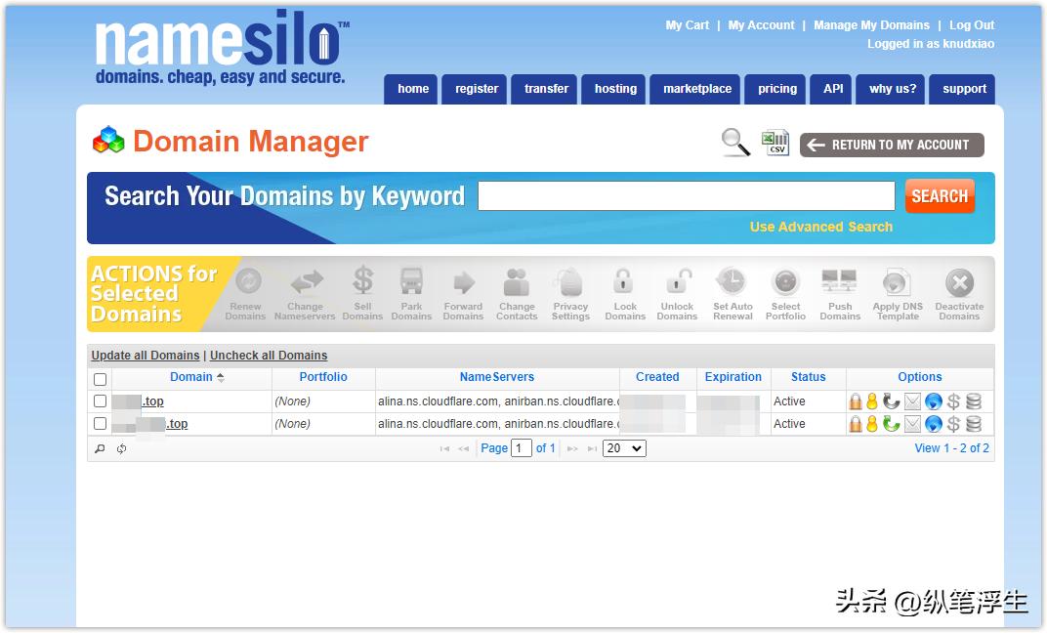The image size is (1047, 633).
Task: Open the home navigation tab
Action: tap(410, 89)
